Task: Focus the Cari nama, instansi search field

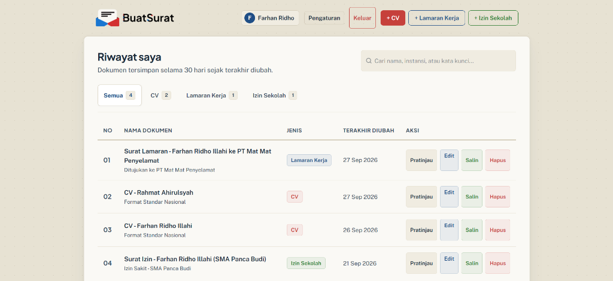Action: pyautogui.click(x=438, y=61)
